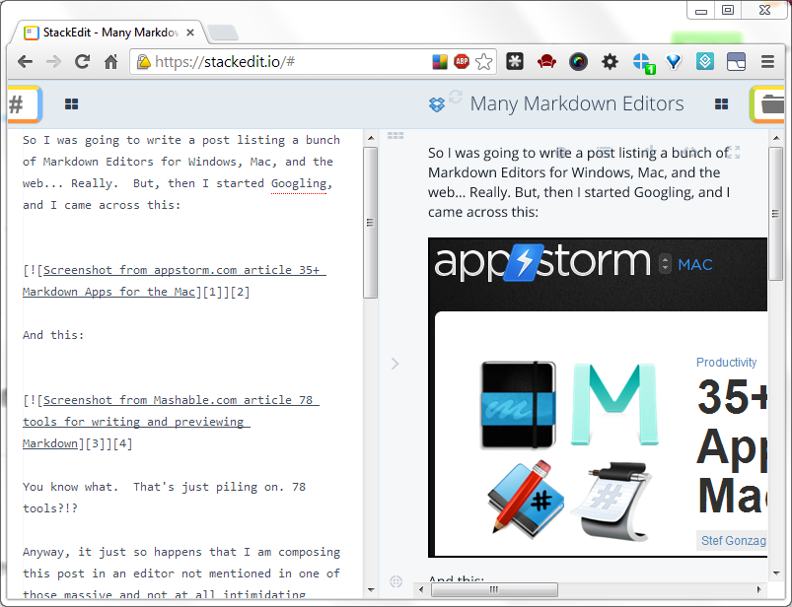This screenshot has width=792, height=607.
Task: Open the StackEdit hash menu button
Action: pyautogui.click(x=20, y=103)
